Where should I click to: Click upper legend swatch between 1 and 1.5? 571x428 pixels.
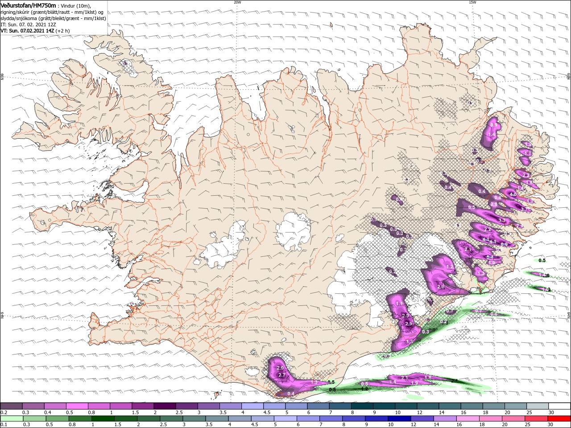(x=120, y=406)
